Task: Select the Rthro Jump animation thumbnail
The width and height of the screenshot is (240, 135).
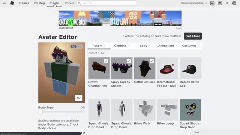Action: (x=168, y=109)
